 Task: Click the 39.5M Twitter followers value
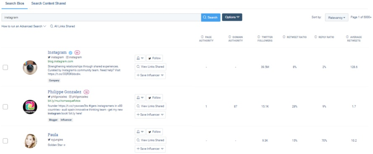tap(265, 67)
